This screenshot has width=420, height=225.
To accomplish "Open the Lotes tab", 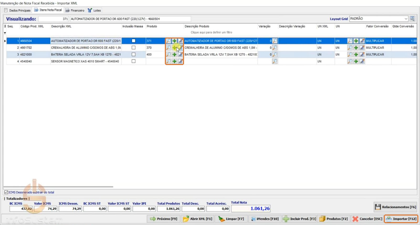I will (x=94, y=10).
